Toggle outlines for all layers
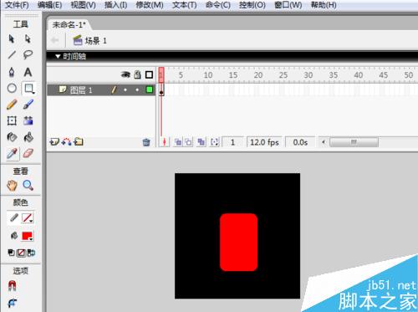The height and width of the screenshot is (312, 418). click(x=150, y=74)
